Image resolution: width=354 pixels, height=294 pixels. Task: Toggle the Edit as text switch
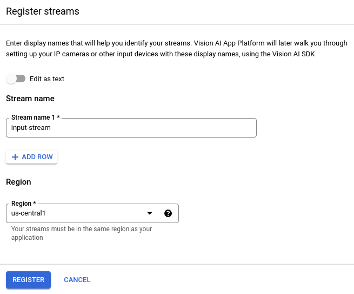click(x=16, y=79)
